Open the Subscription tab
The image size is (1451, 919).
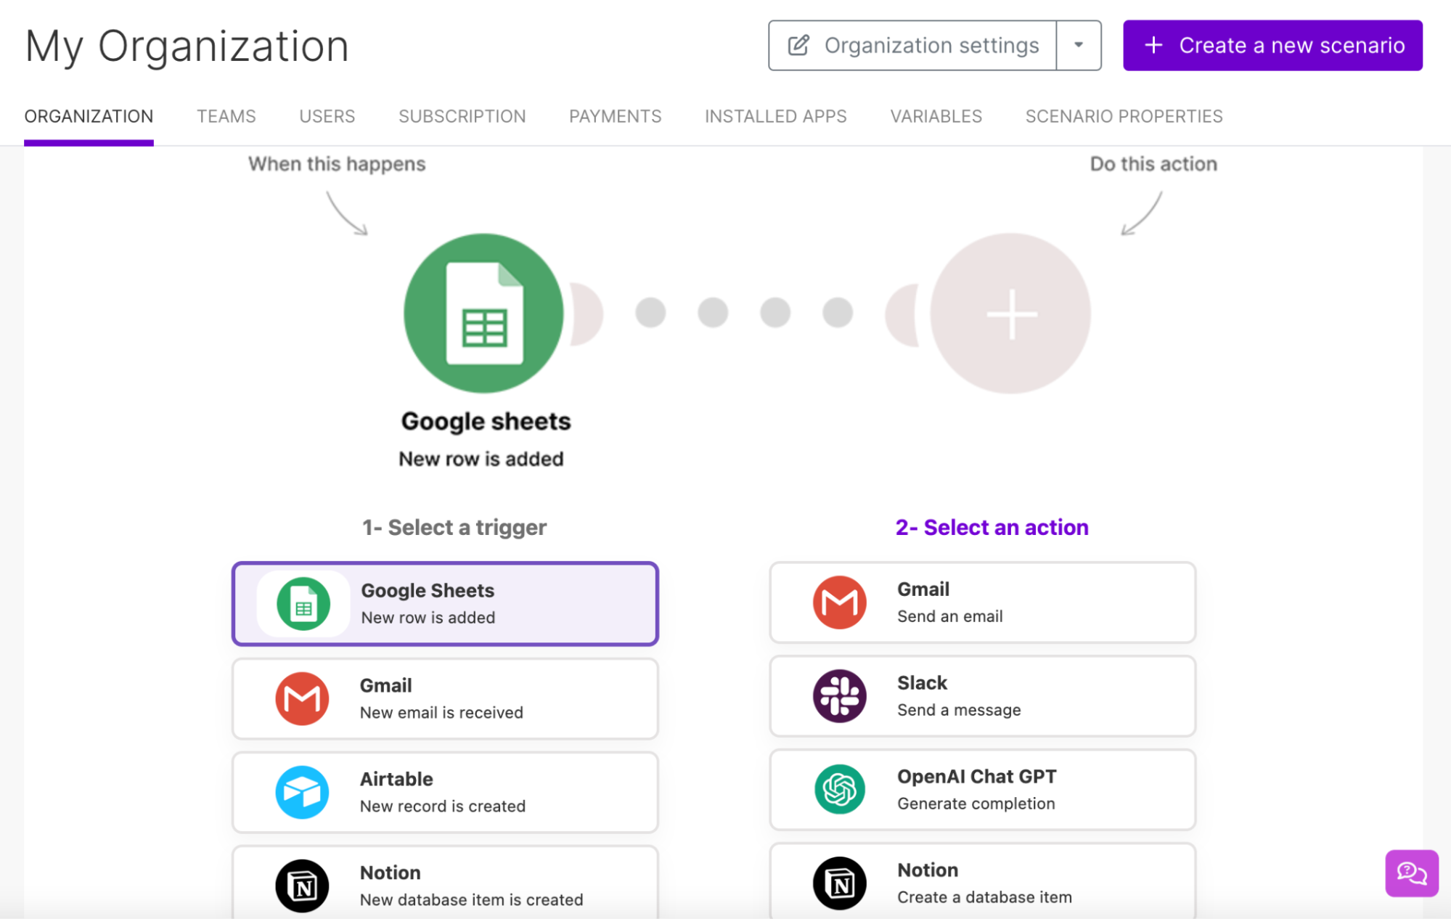(x=462, y=116)
